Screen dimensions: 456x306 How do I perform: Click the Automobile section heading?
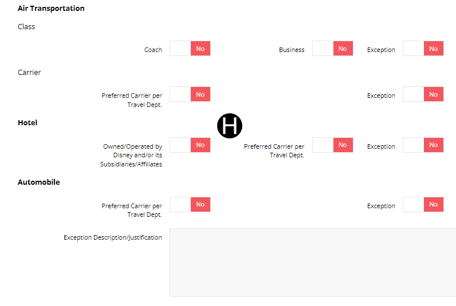pos(39,182)
